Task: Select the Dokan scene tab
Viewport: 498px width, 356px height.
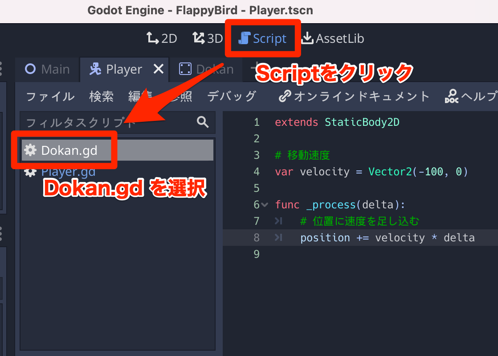Action: coord(206,69)
